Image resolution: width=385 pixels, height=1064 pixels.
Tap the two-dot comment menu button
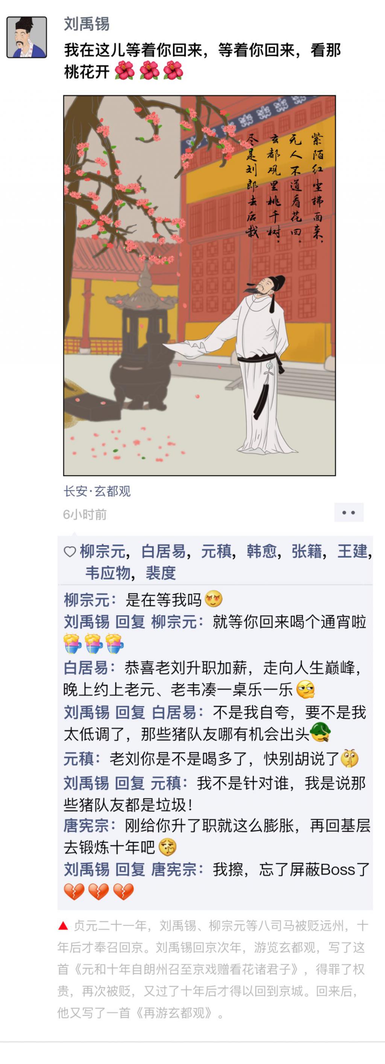349,513
